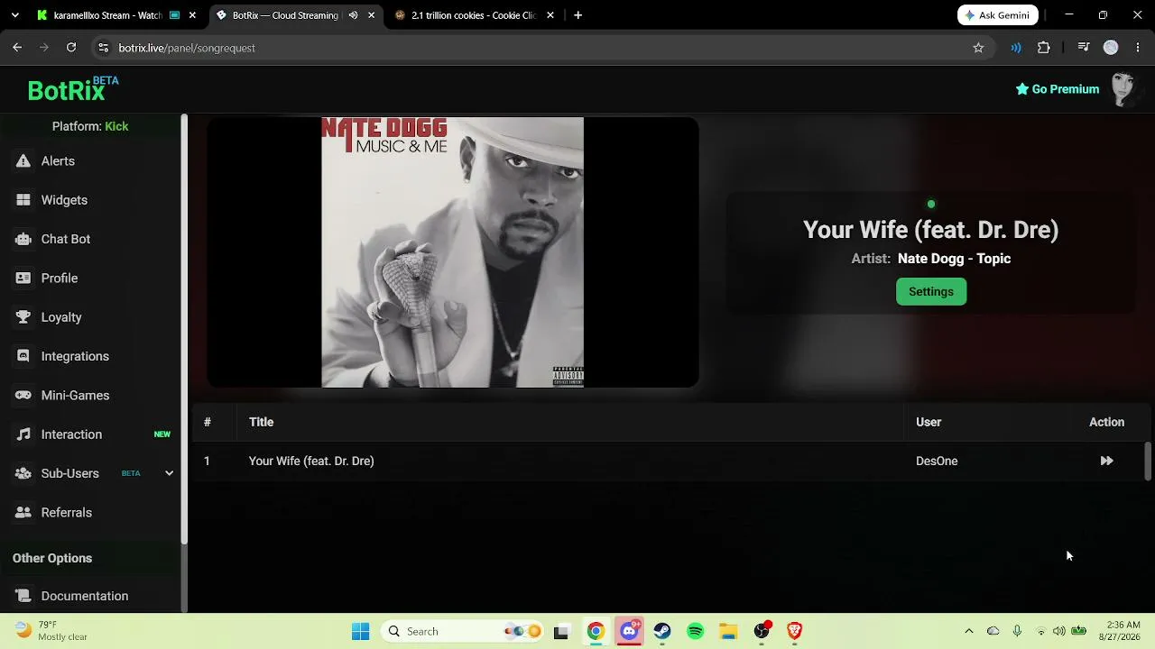Click the Go Premium button

(x=1058, y=89)
